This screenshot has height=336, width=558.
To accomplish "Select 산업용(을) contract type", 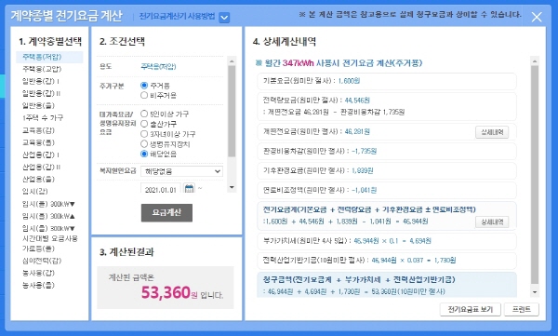I will 38,179.
